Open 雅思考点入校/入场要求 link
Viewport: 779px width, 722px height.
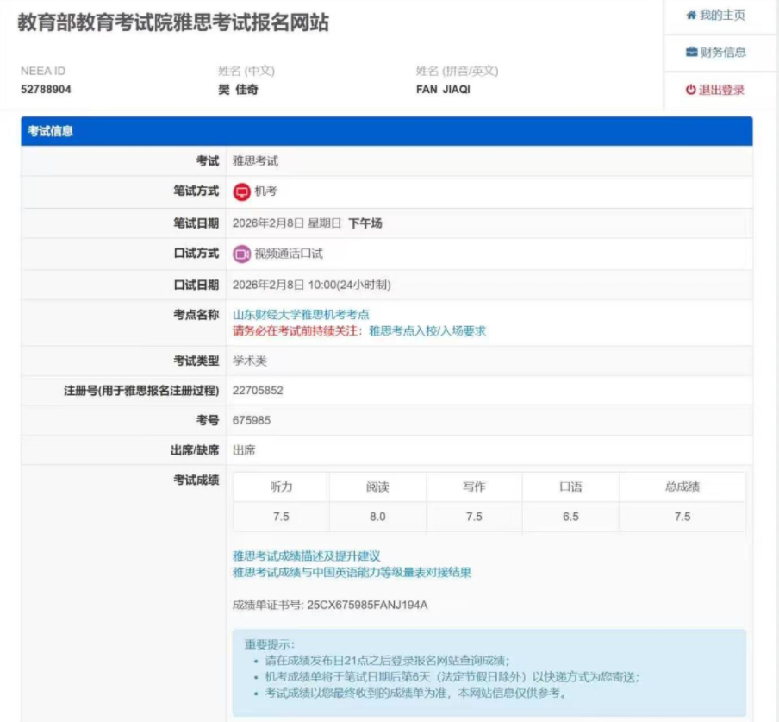coord(427,331)
